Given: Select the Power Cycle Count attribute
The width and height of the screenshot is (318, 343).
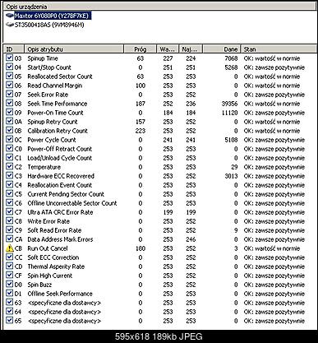Looking at the screenshot, I should 52,140.
